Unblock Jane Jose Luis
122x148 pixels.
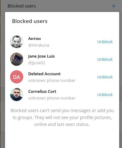point(105,59)
